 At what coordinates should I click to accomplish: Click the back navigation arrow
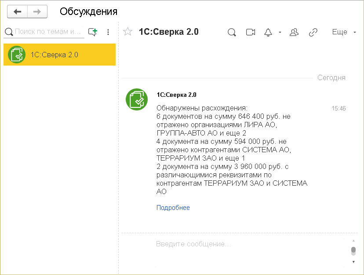pyautogui.click(x=18, y=11)
